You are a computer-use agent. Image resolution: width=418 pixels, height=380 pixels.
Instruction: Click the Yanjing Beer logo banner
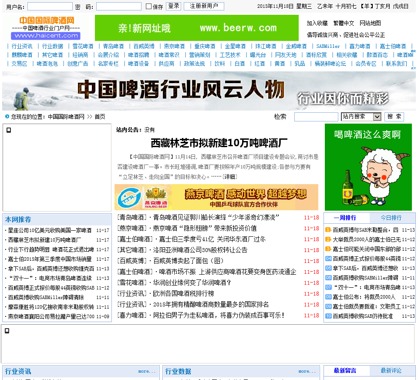(216, 197)
